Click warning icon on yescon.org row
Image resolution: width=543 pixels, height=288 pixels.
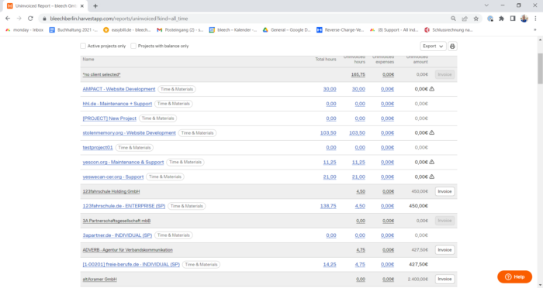point(432,162)
